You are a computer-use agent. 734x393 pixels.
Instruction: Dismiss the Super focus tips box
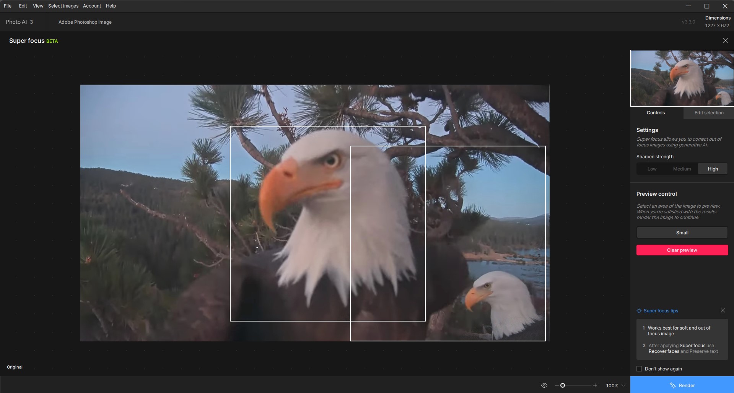tap(723, 310)
